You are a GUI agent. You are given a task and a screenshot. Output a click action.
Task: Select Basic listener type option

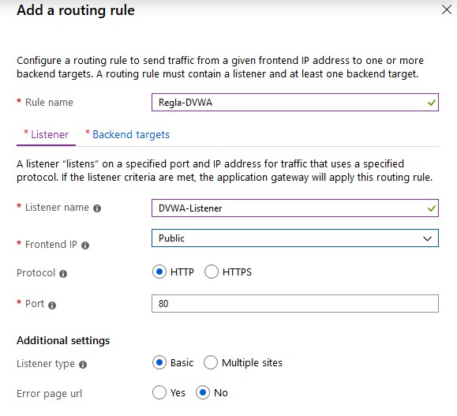(159, 362)
